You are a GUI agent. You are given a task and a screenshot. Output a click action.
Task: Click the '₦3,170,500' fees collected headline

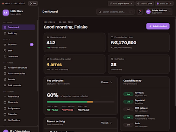click(124, 43)
